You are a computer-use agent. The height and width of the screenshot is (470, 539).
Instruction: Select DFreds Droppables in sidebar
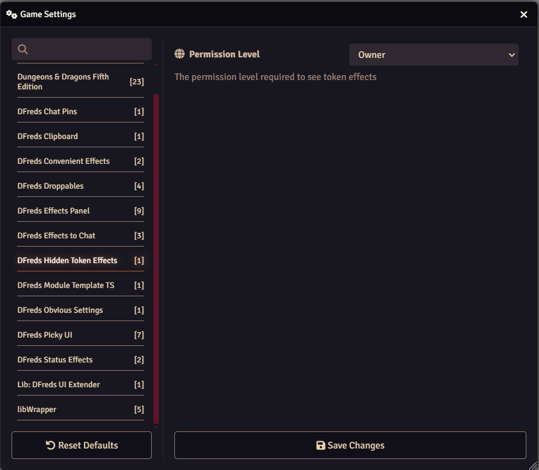coord(80,186)
